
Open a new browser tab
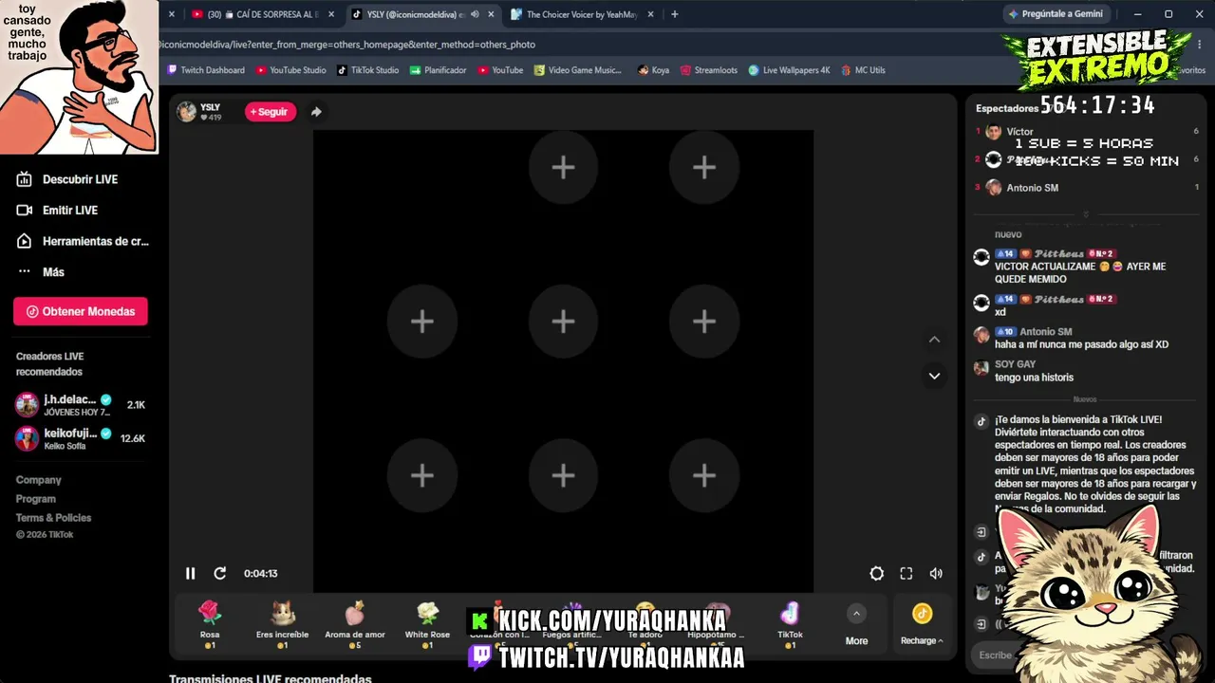coord(675,14)
